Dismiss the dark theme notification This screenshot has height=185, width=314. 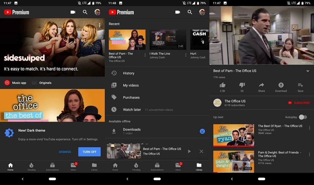coord(65,152)
